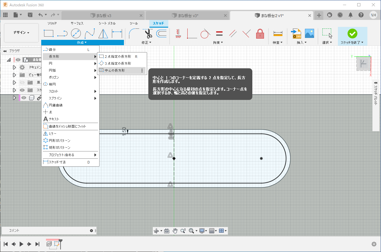Expand the document settings tree node

14,67
